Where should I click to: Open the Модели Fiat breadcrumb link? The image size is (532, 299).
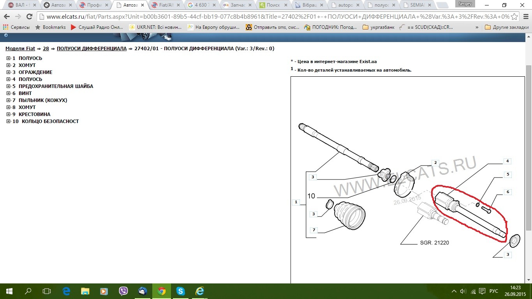click(20, 49)
